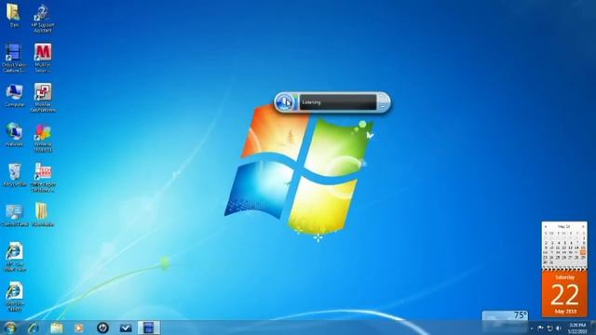
Task: Go to next month in calendar gadget
Action: [x=583, y=227]
